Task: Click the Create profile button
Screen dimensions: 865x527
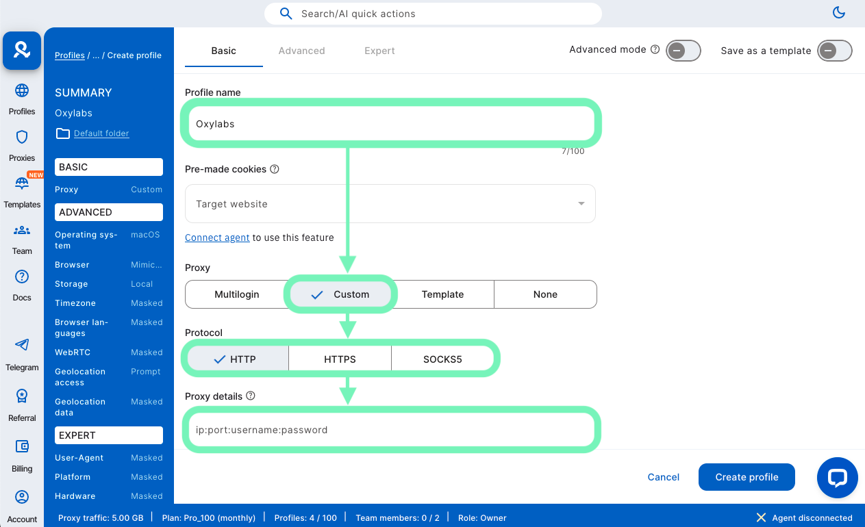Action: pos(747,477)
